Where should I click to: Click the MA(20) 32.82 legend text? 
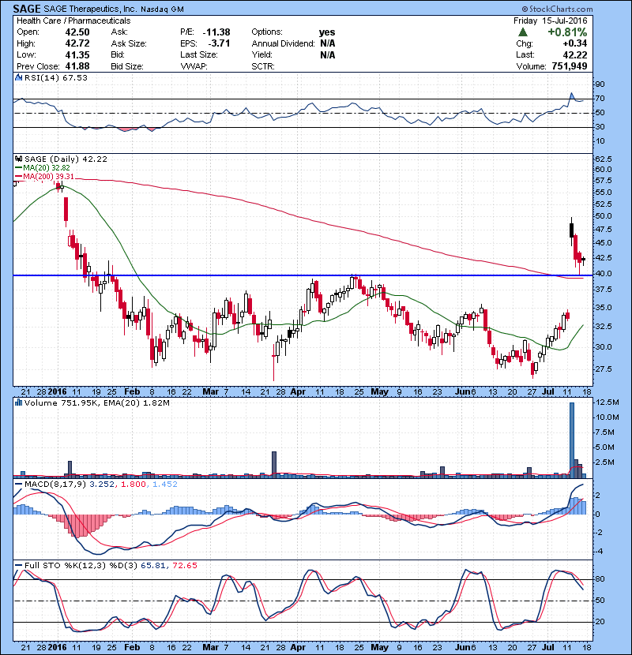click(47, 168)
